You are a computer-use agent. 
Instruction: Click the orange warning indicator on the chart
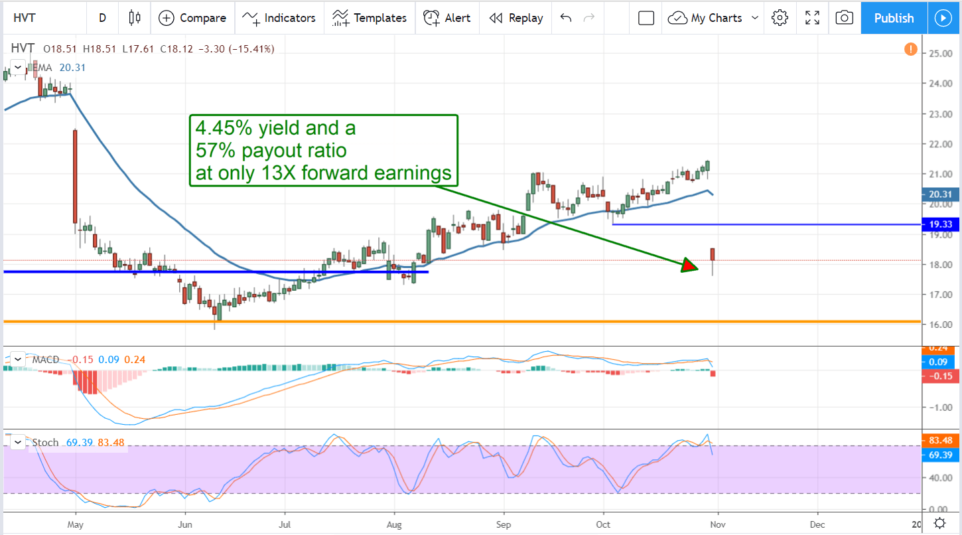pos(911,49)
